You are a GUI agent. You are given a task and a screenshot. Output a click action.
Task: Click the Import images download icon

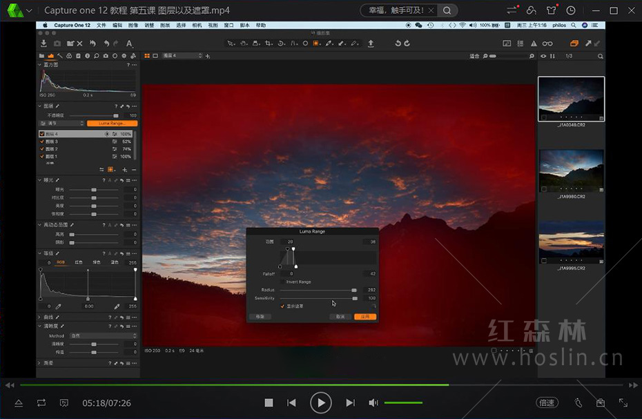tap(43, 43)
